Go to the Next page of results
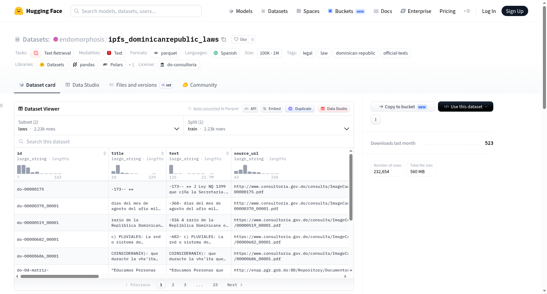The image size is (547, 294). click(235, 285)
